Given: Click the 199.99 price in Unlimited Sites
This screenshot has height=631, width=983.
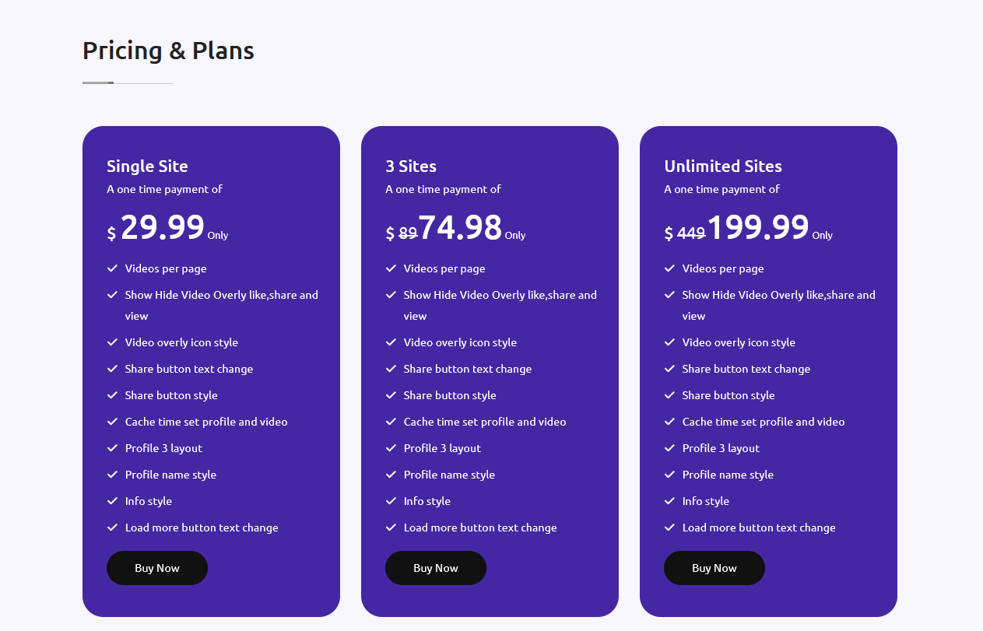Looking at the screenshot, I should [x=758, y=227].
